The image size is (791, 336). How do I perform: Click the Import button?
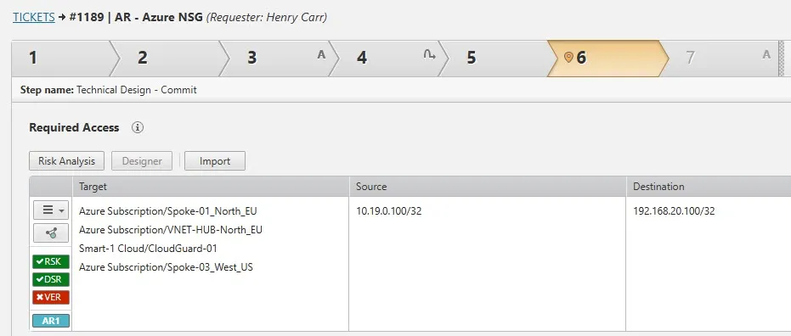(x=215, y=161)
